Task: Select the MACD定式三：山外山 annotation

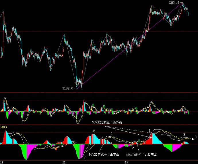Action: click(x=107, y=122)
